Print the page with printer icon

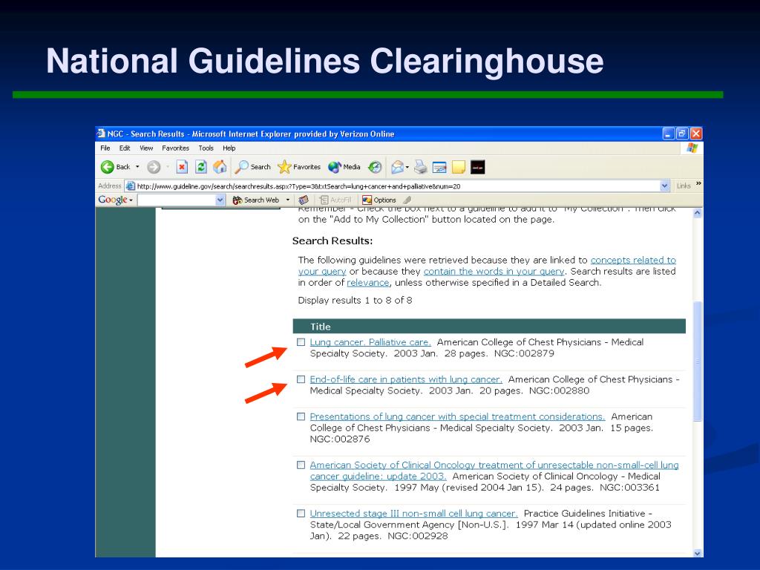pos(421,167)
